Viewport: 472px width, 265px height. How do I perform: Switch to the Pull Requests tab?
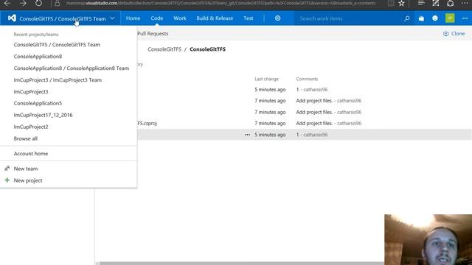click(x=153, y=34)
